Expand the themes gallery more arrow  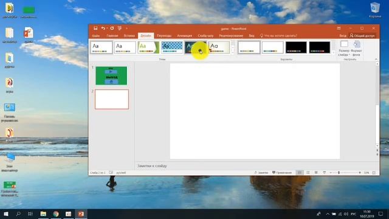(232, 52)
